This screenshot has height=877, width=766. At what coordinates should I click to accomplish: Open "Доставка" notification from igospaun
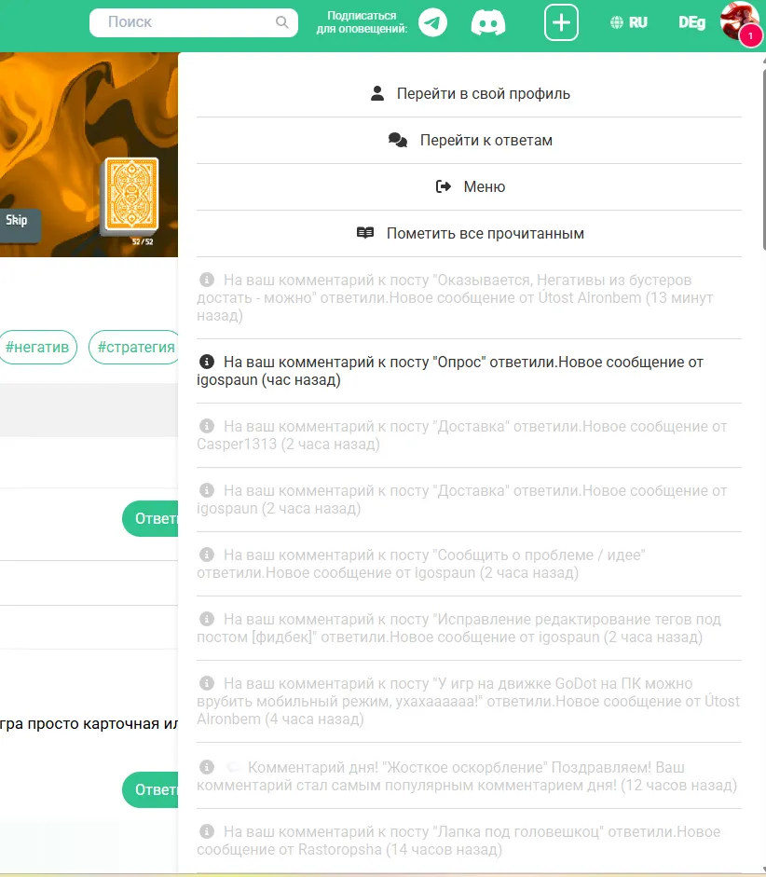469,500
